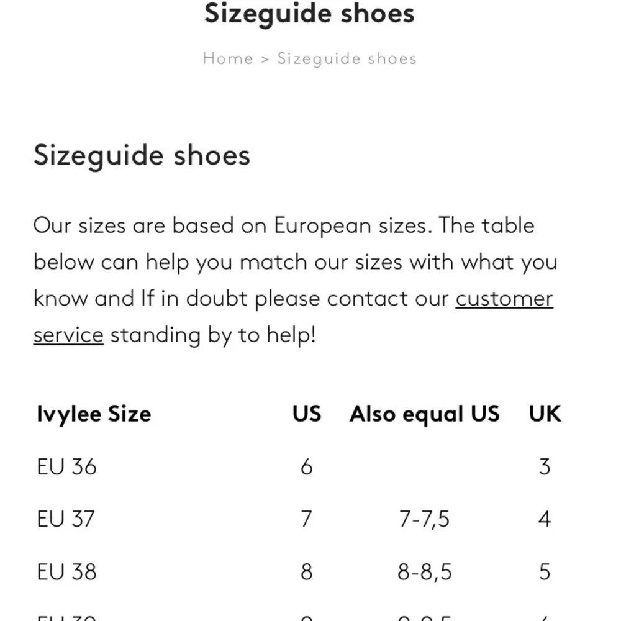Image resolution: width=621 pixels, height=621 pixels.
Task: Click the 8-8,5 cell in the table
Action: tap(425, 572)
